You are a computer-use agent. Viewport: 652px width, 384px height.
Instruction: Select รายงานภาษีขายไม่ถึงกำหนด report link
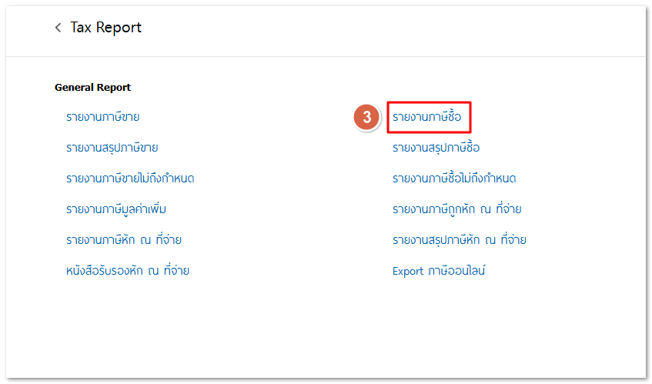click(130, 179)
